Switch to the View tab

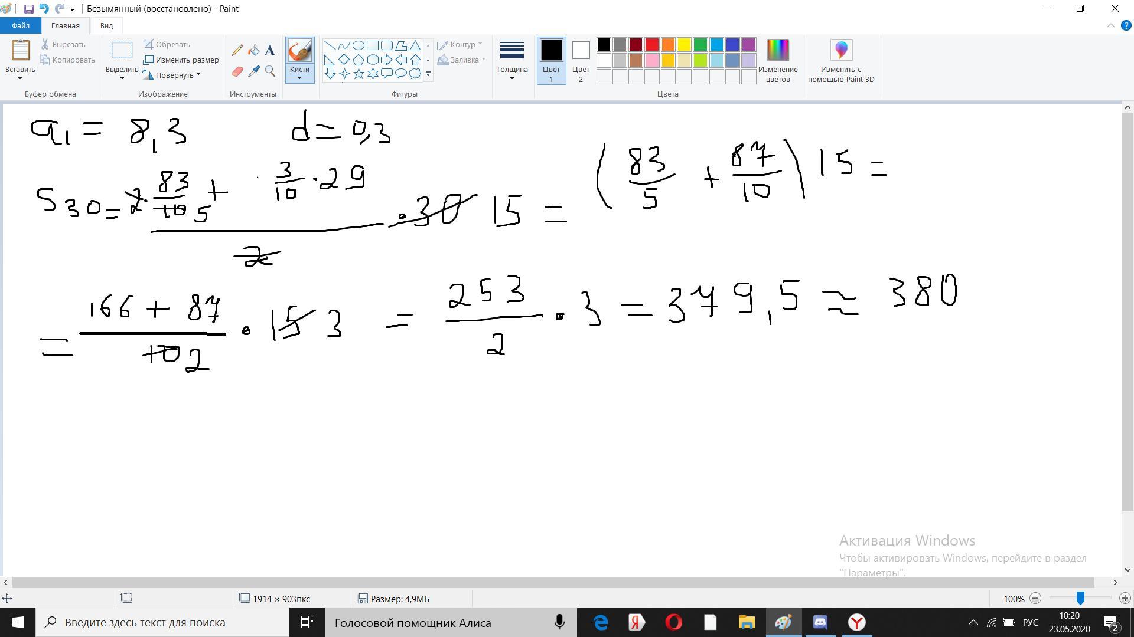pos(106,25)
